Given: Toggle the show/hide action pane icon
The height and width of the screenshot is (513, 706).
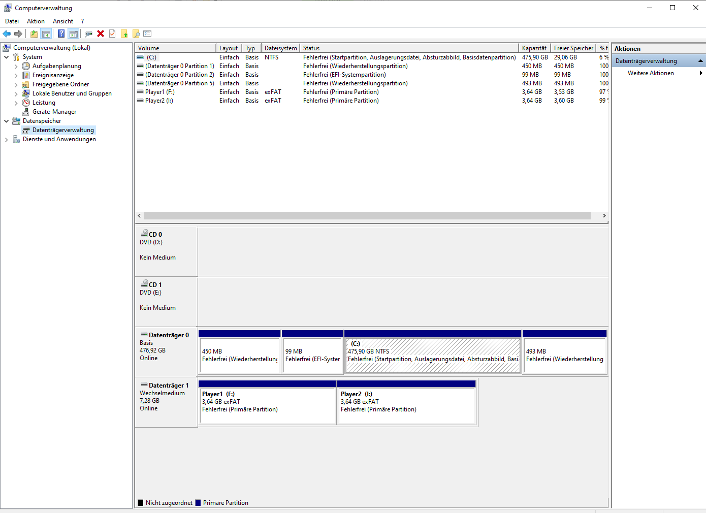Looking at the screenshot, I should tap(74, 34).
